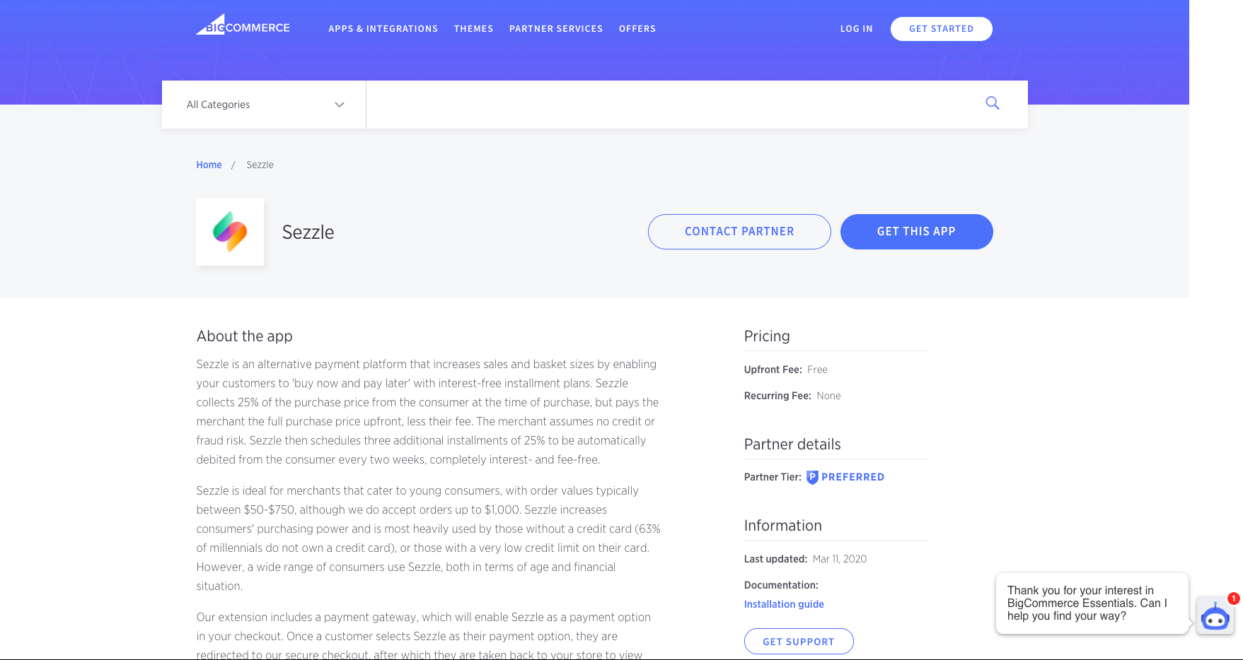1243x660 pixels.
Task: Select the Themes navigation item
Action: (474, 29)
